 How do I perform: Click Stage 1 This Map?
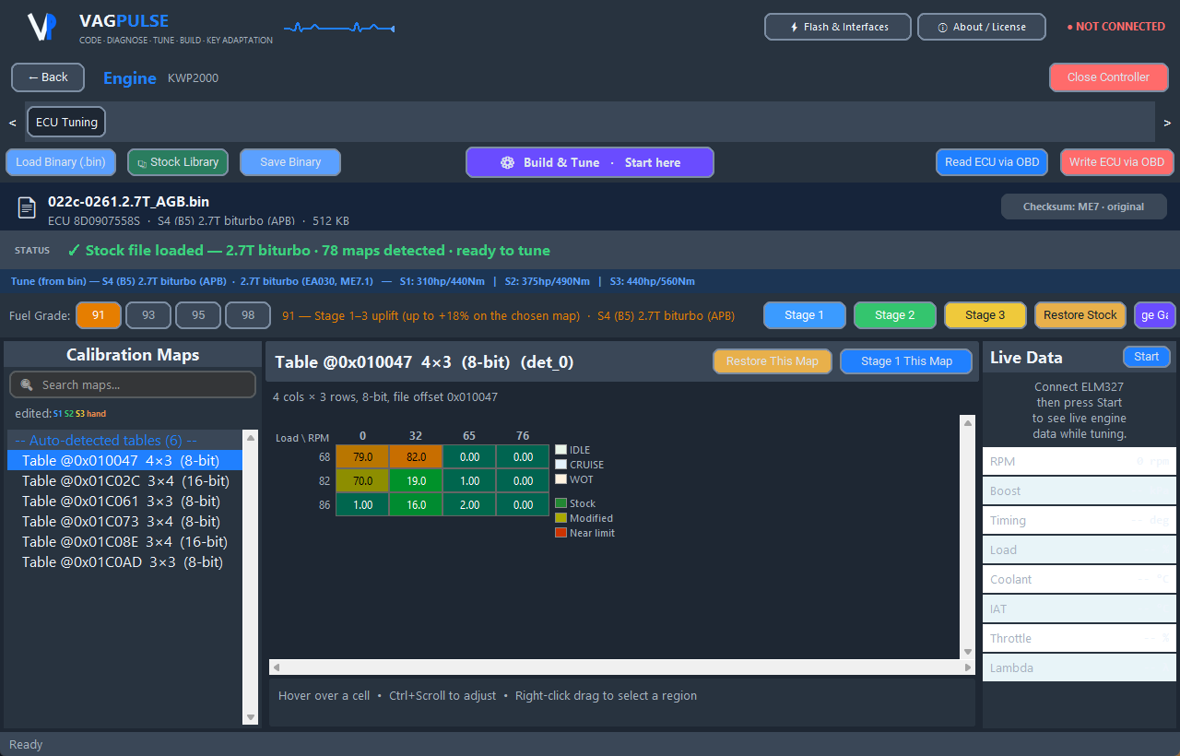906,361
